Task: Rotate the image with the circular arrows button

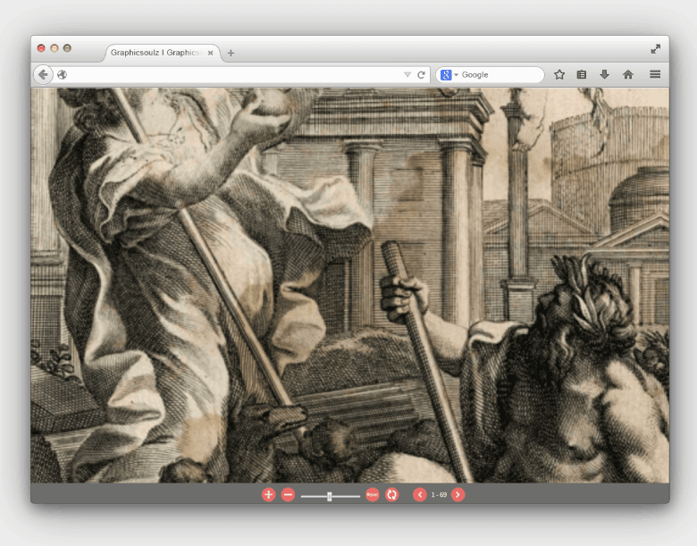Action: pos(391,494)
